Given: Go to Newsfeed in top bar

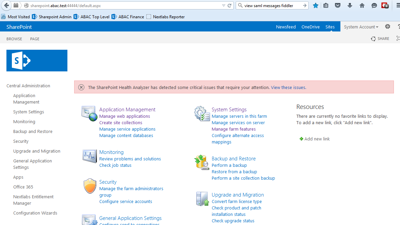Looking at the screenshot, I should pos(286,27).
